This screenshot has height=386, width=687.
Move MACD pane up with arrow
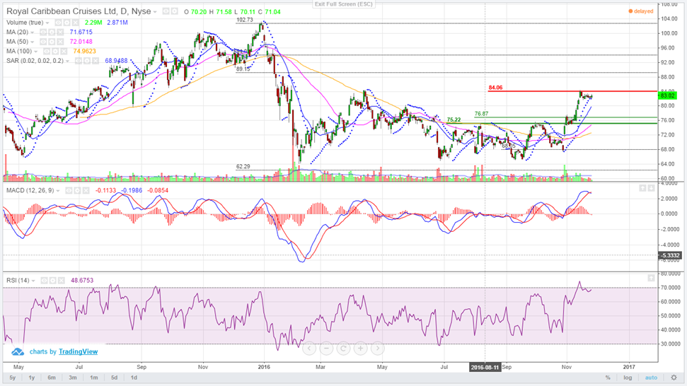click(642, 188)
